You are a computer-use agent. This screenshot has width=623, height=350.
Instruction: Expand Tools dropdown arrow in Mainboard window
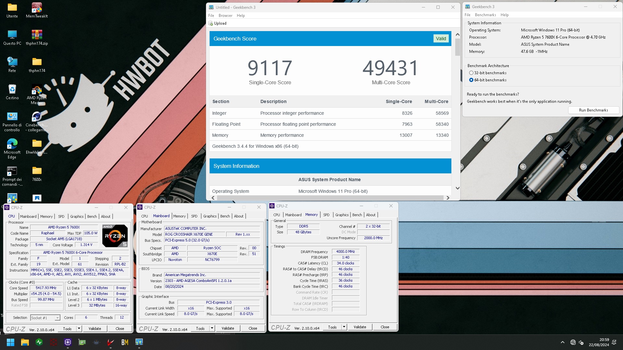click(212, 328)
